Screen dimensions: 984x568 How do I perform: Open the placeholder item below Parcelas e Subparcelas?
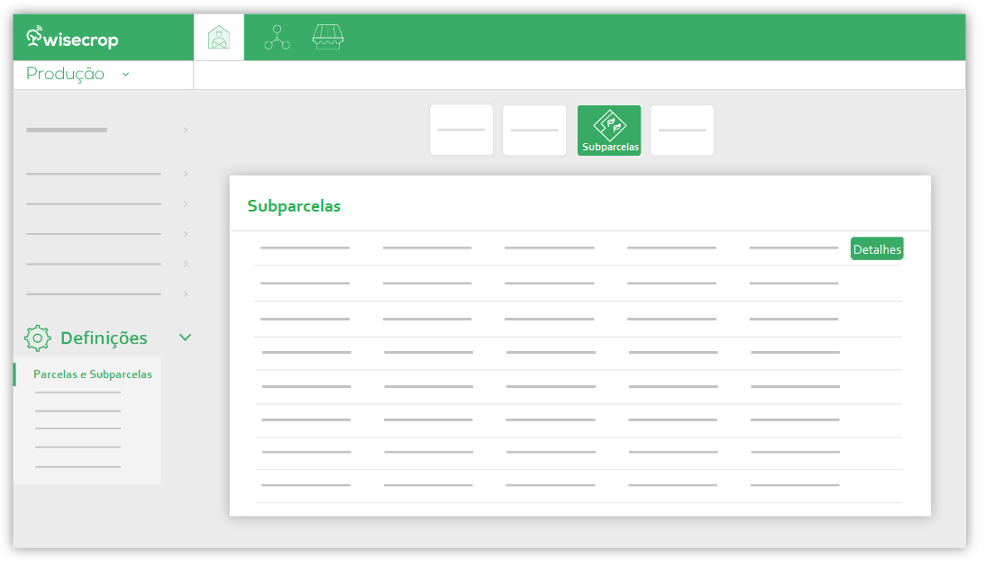click(77, 392)
